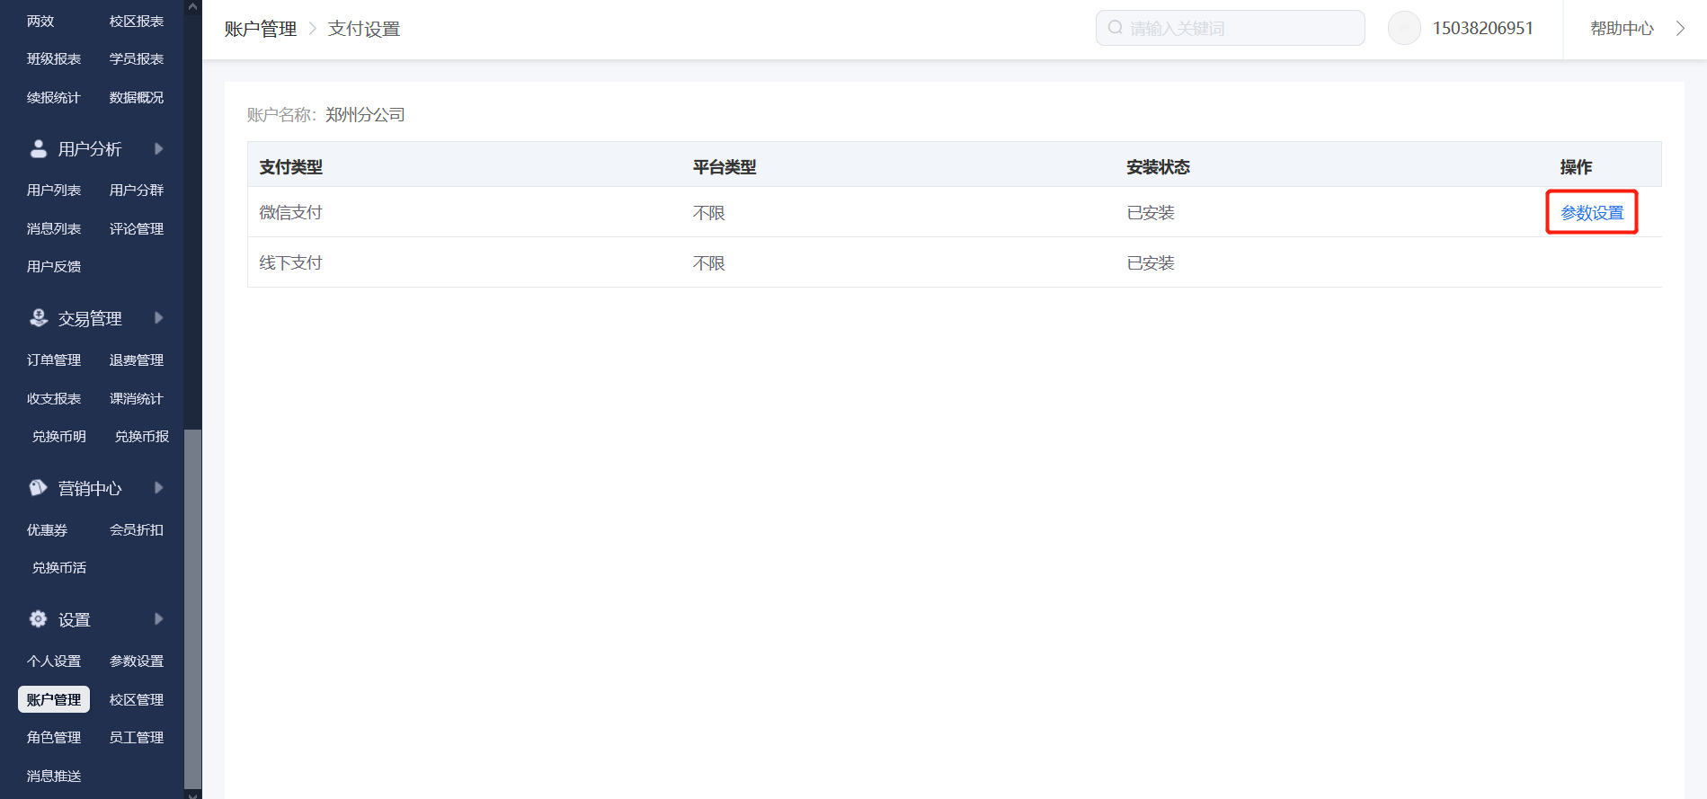Open 个人设置 in sidebar

pyautogui.click(x=54, y=661)
